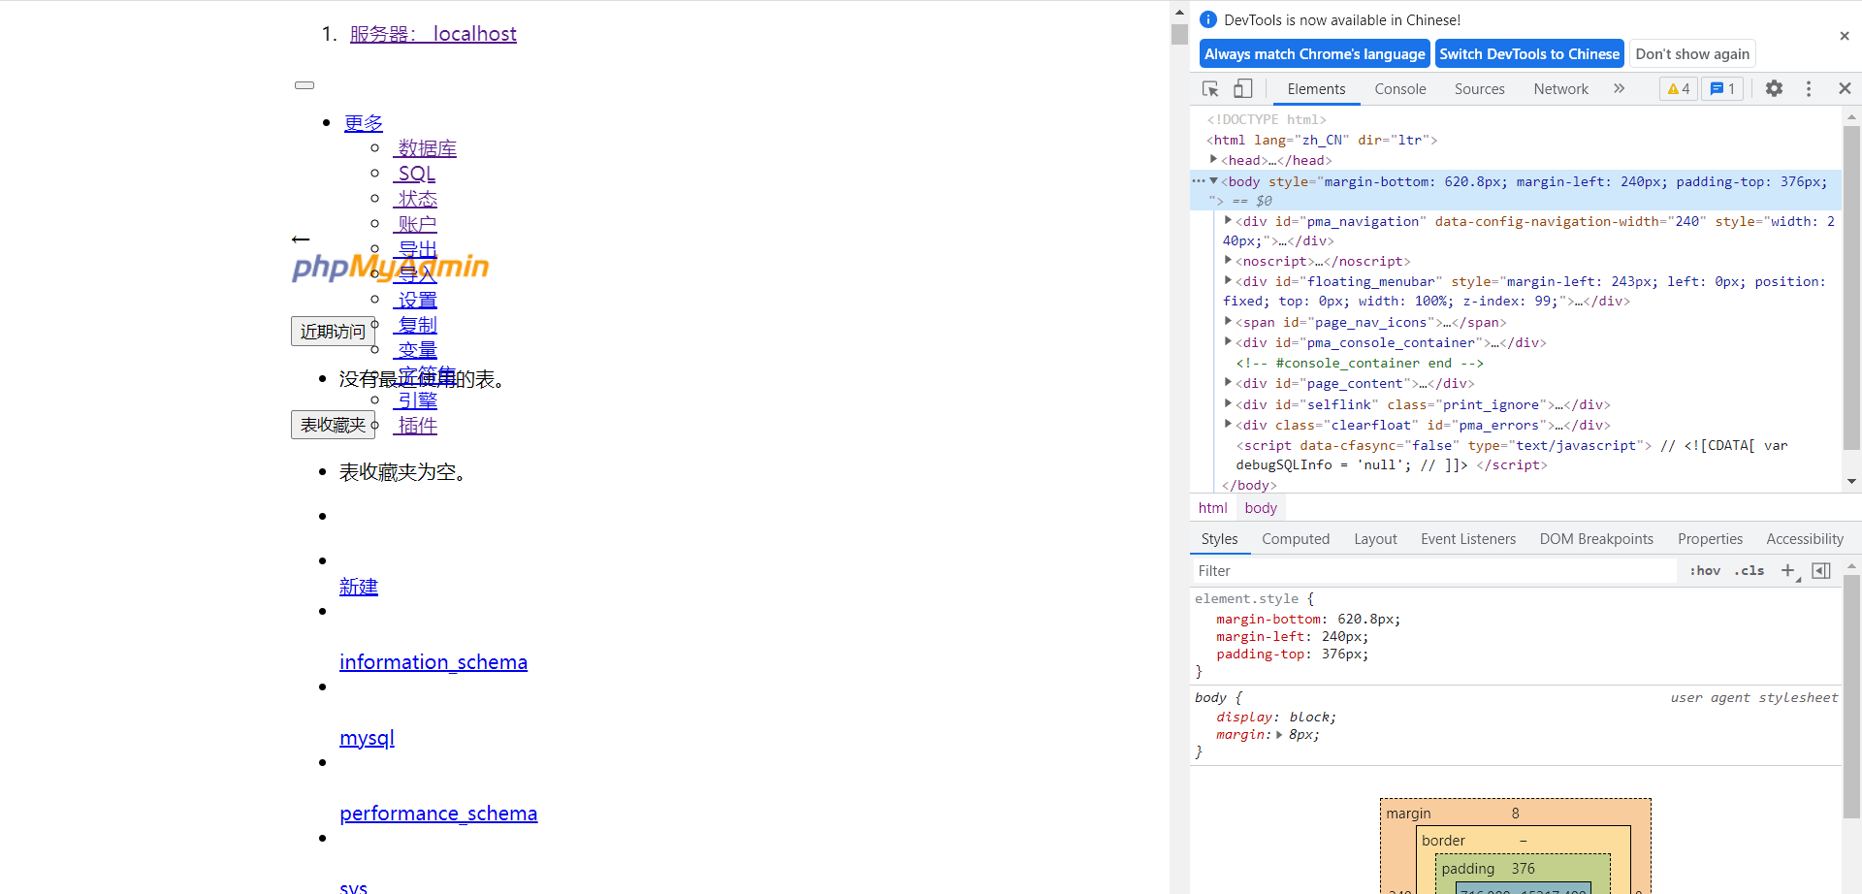Close the DevTools panel
1862x894 pixels.
(x=1845, y=88)
